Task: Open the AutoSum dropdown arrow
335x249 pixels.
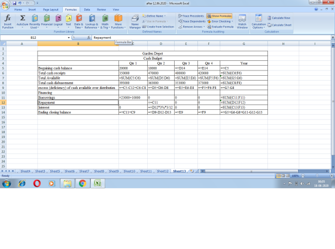Action: pos(23,27)
